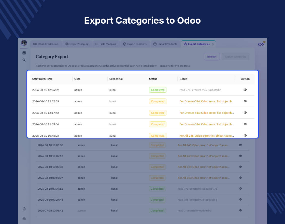Switch to the Object Mapping tab

[x=77, y=44]
